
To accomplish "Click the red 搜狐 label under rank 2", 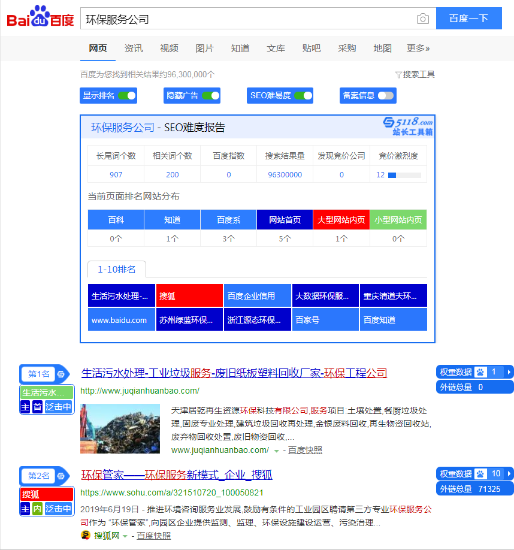I will click(x=47, y=494).
